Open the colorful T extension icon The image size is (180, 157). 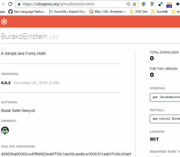pos(143,4)
